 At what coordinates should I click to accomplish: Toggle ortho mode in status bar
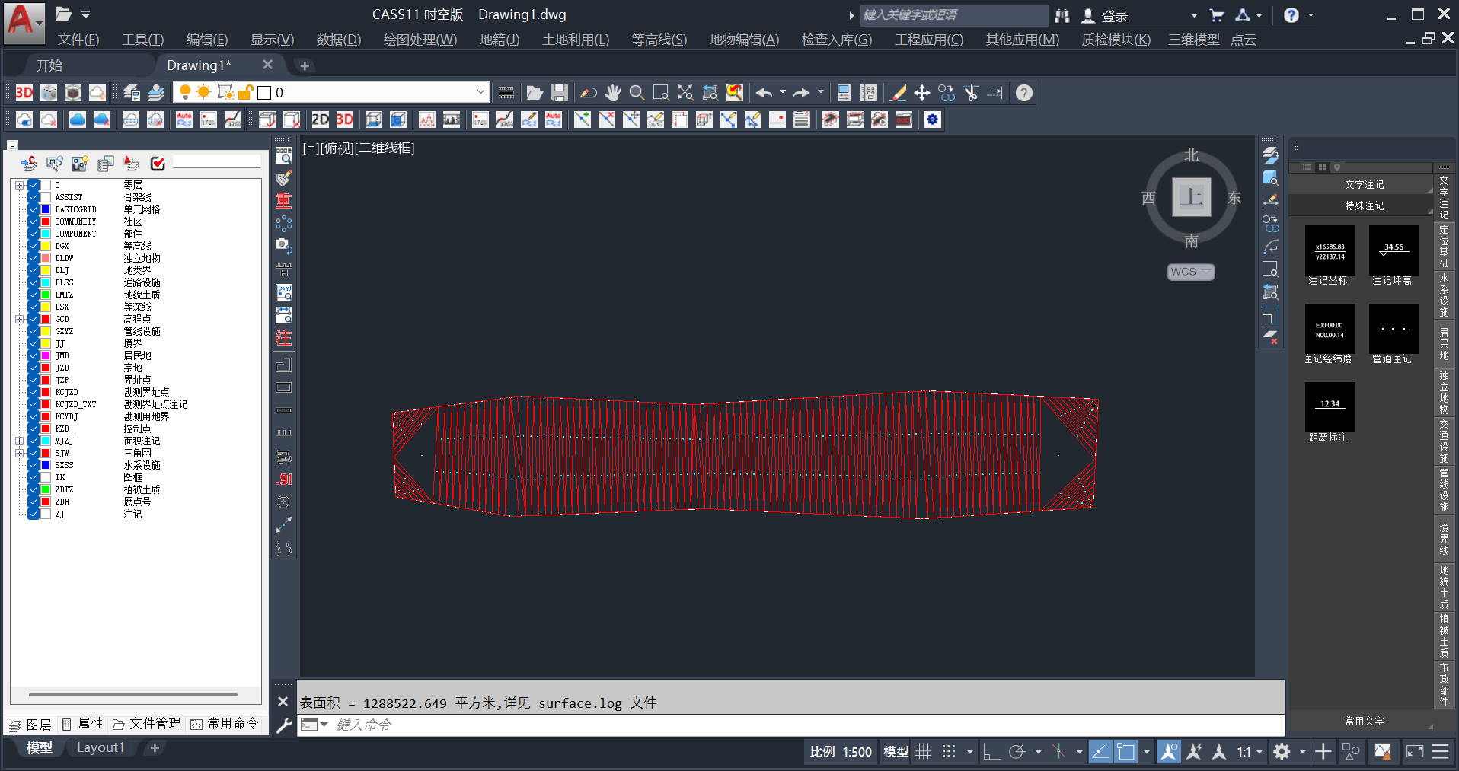tap(991, 752)
